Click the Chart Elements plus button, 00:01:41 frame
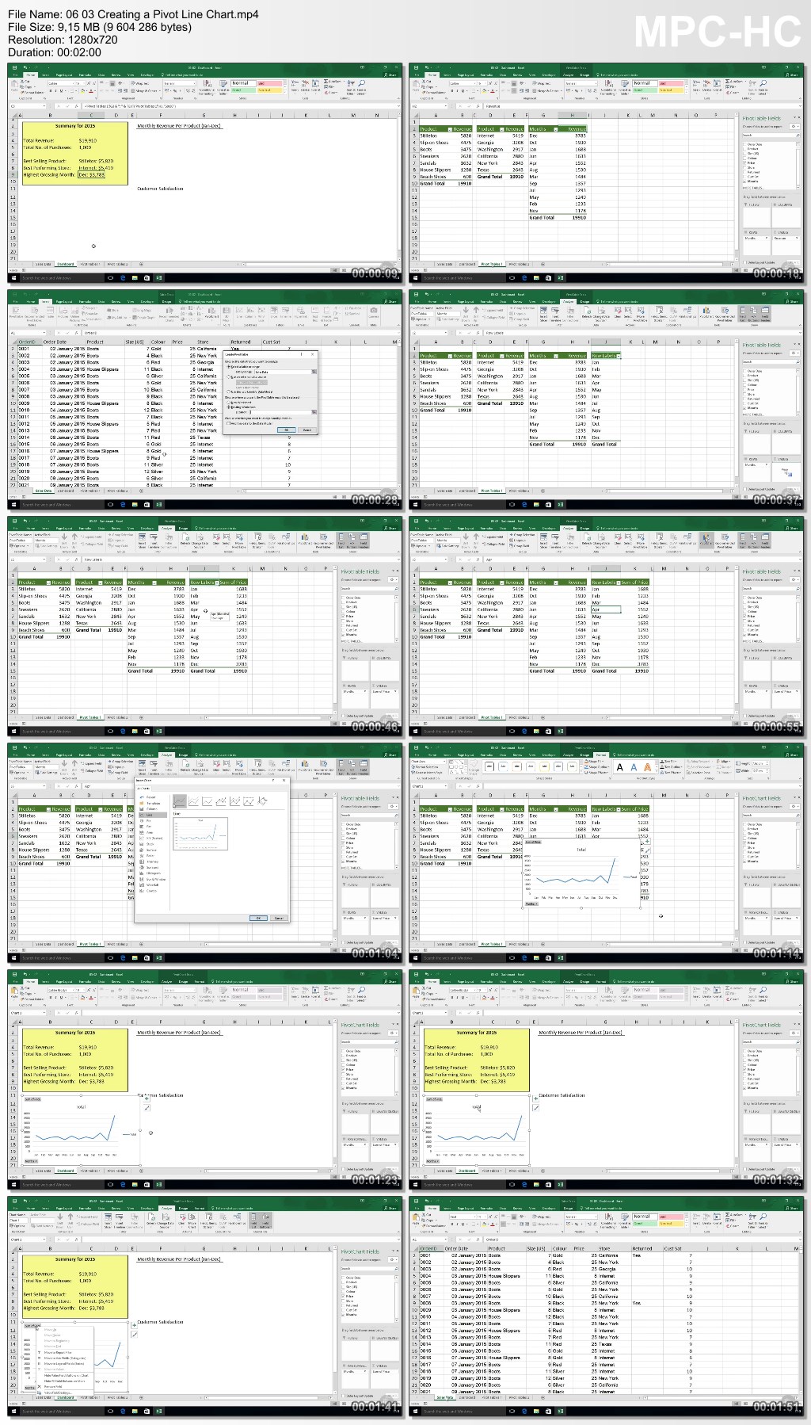 (134, 1325)
